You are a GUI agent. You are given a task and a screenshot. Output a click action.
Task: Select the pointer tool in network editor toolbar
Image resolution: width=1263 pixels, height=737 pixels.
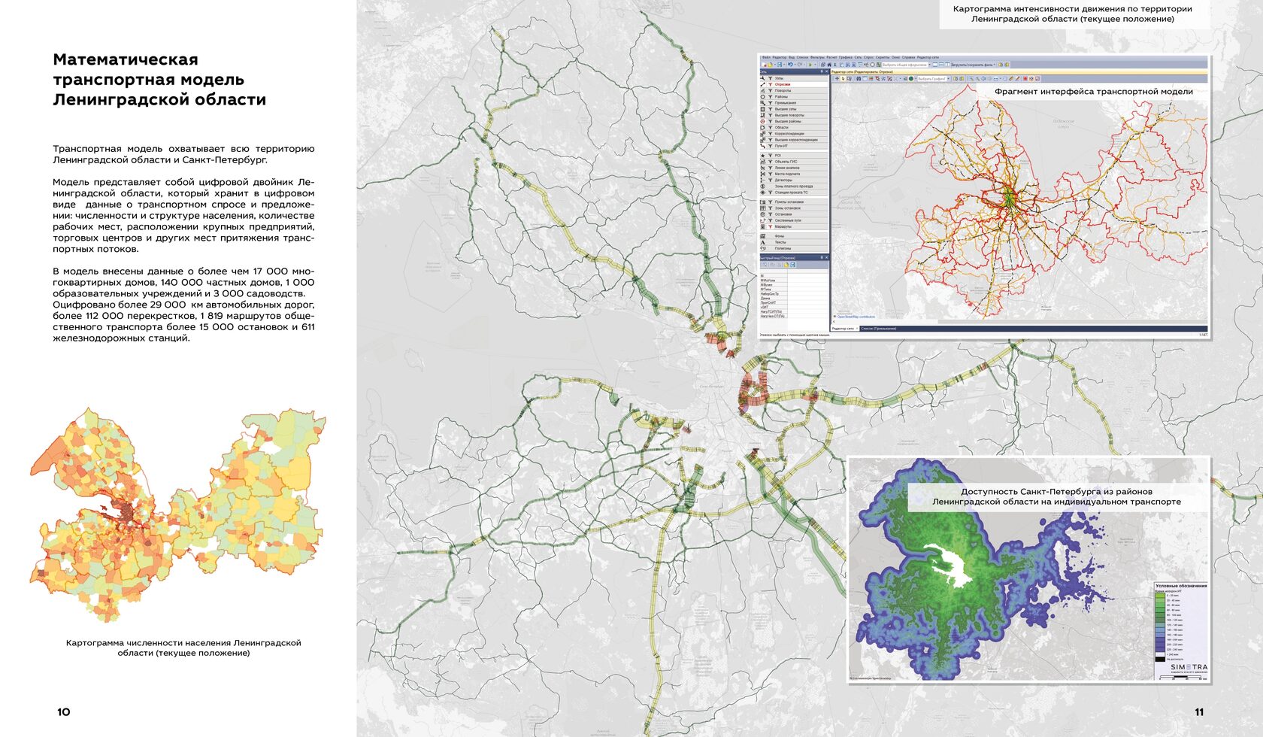pos(843,78)
